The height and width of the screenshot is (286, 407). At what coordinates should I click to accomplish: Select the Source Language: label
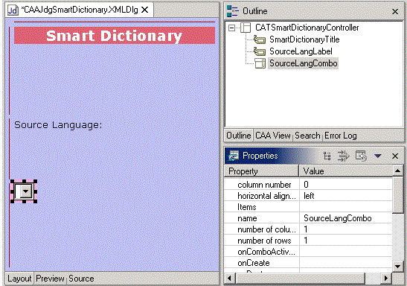pos(58,125)
